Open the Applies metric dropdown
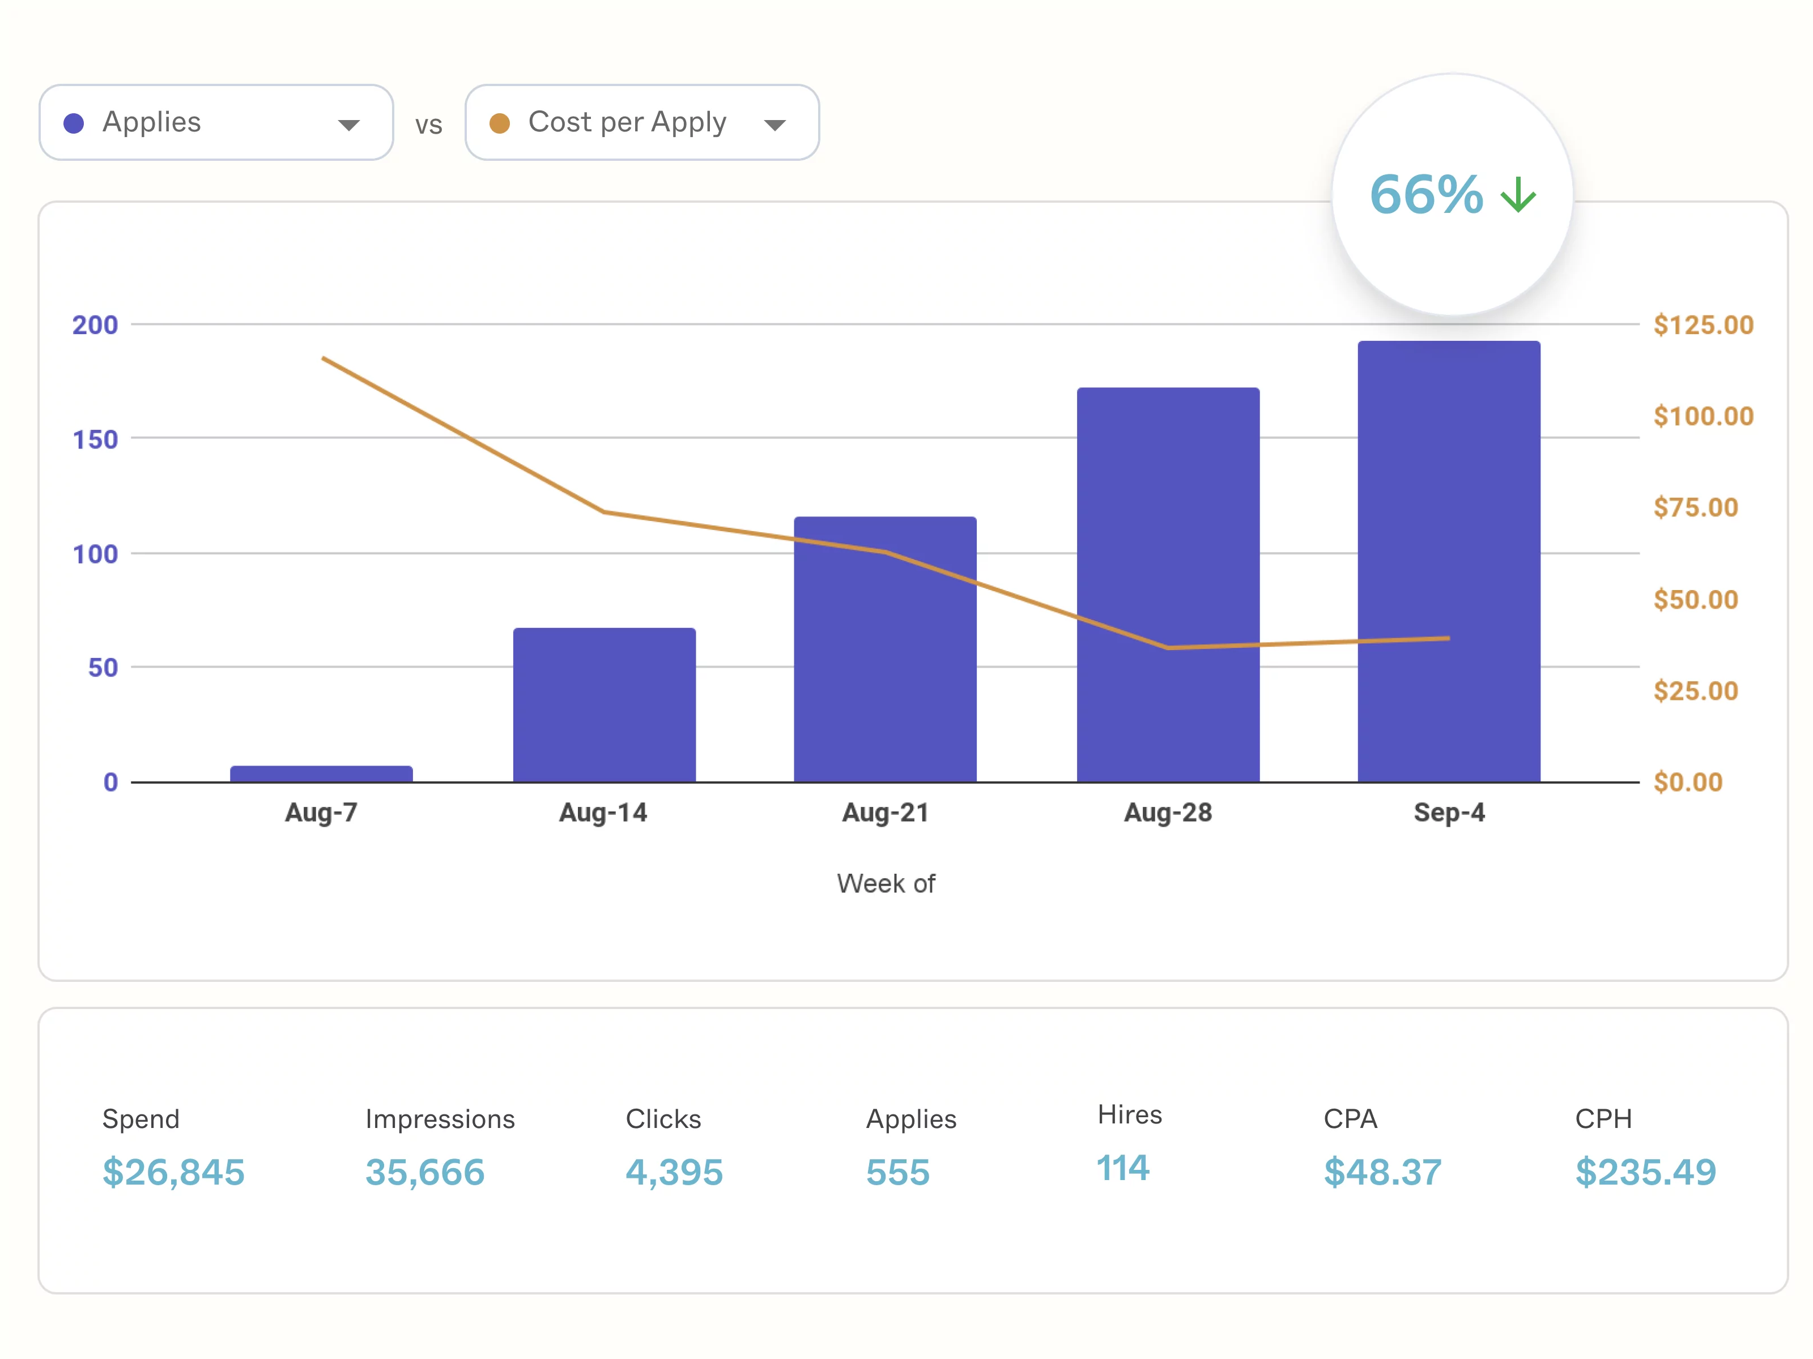Screen dimensions: 1813x1359 (x=215, y=123)
